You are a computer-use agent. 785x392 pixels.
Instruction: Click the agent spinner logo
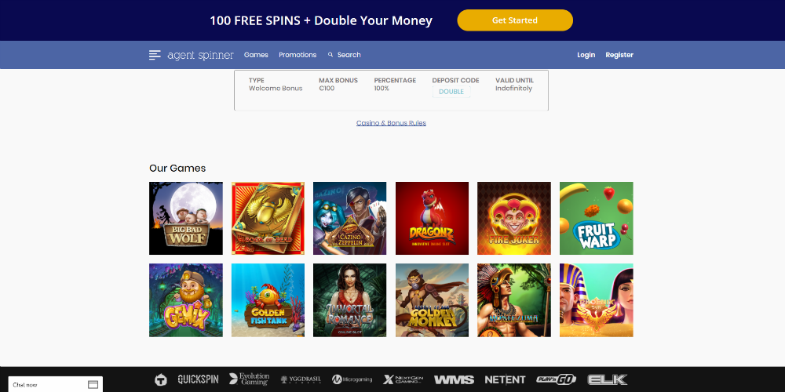tap(200, 55)
